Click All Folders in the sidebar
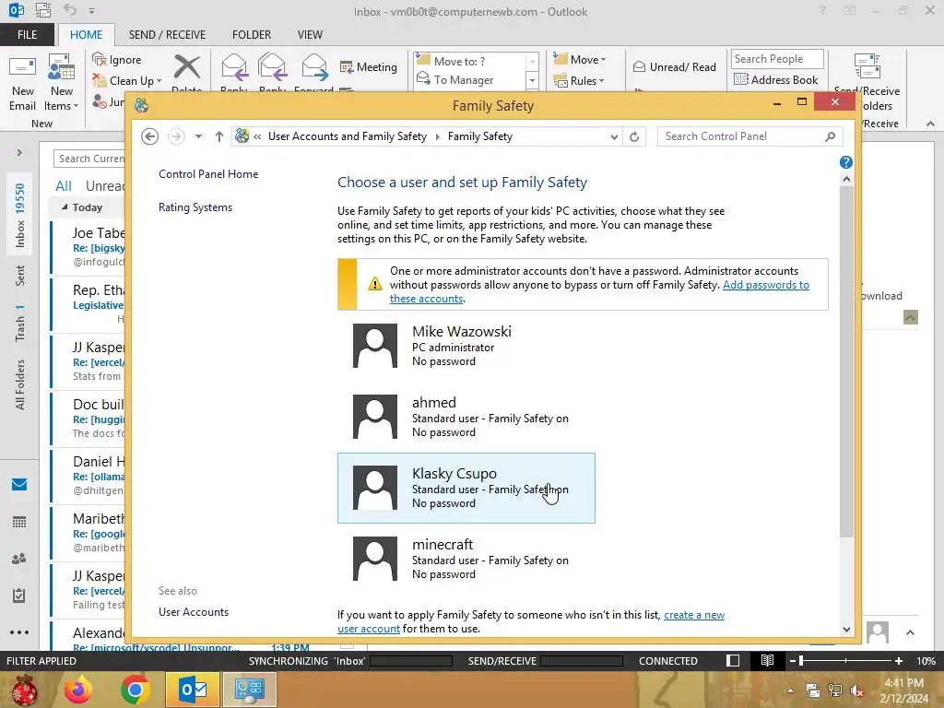944x708 pixels. (x=20, y=384)
